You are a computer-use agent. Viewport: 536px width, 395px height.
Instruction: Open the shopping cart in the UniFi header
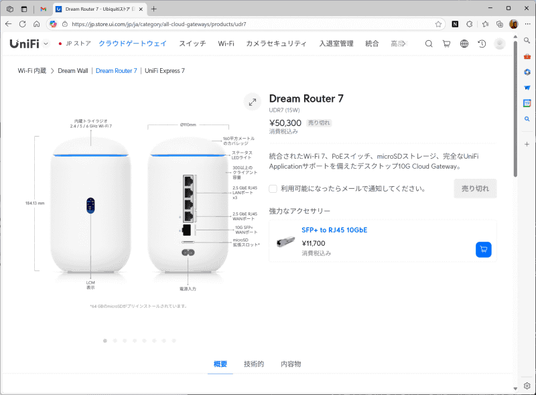pos(446,42)
